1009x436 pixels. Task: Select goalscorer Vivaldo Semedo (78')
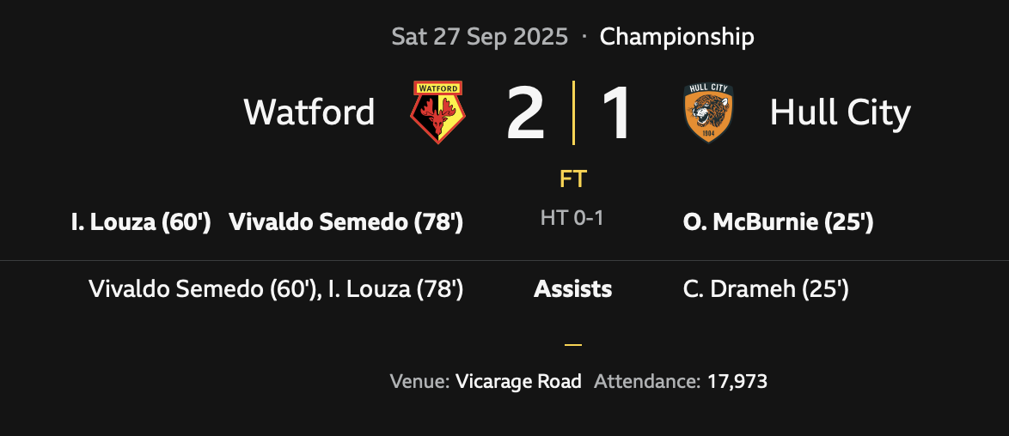346,223
